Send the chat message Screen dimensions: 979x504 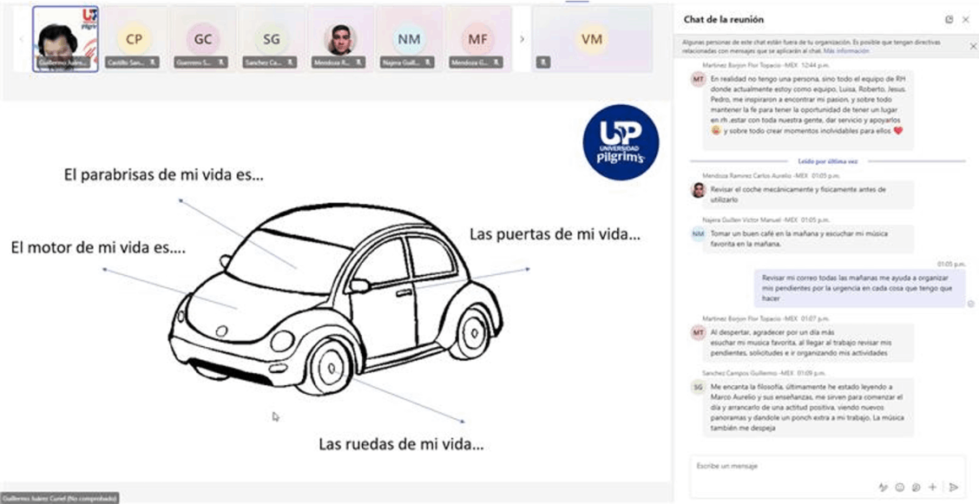click(954, 488)
